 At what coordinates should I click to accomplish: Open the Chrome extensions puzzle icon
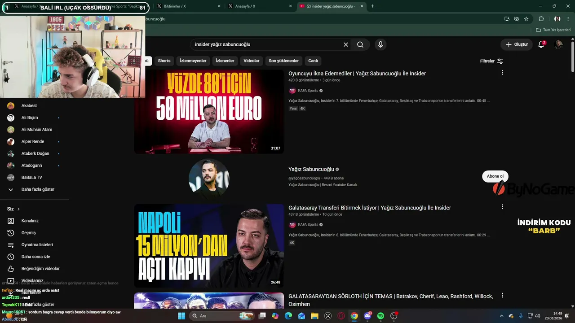pyautogui.click(x=541, y=19)
